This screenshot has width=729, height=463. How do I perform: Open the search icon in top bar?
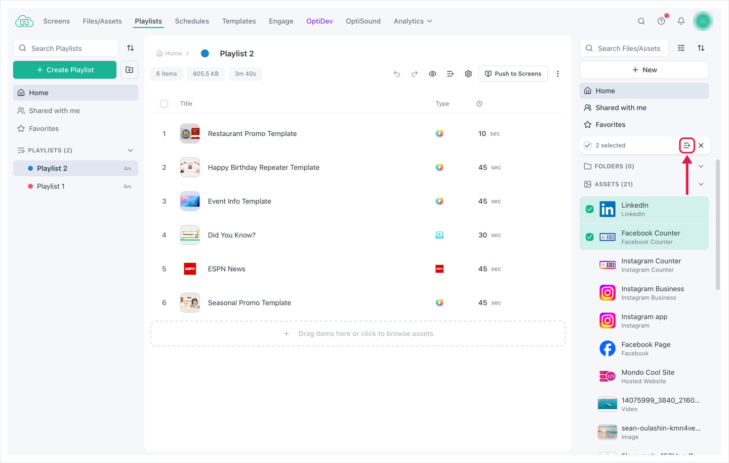click(x=641, y=21)
